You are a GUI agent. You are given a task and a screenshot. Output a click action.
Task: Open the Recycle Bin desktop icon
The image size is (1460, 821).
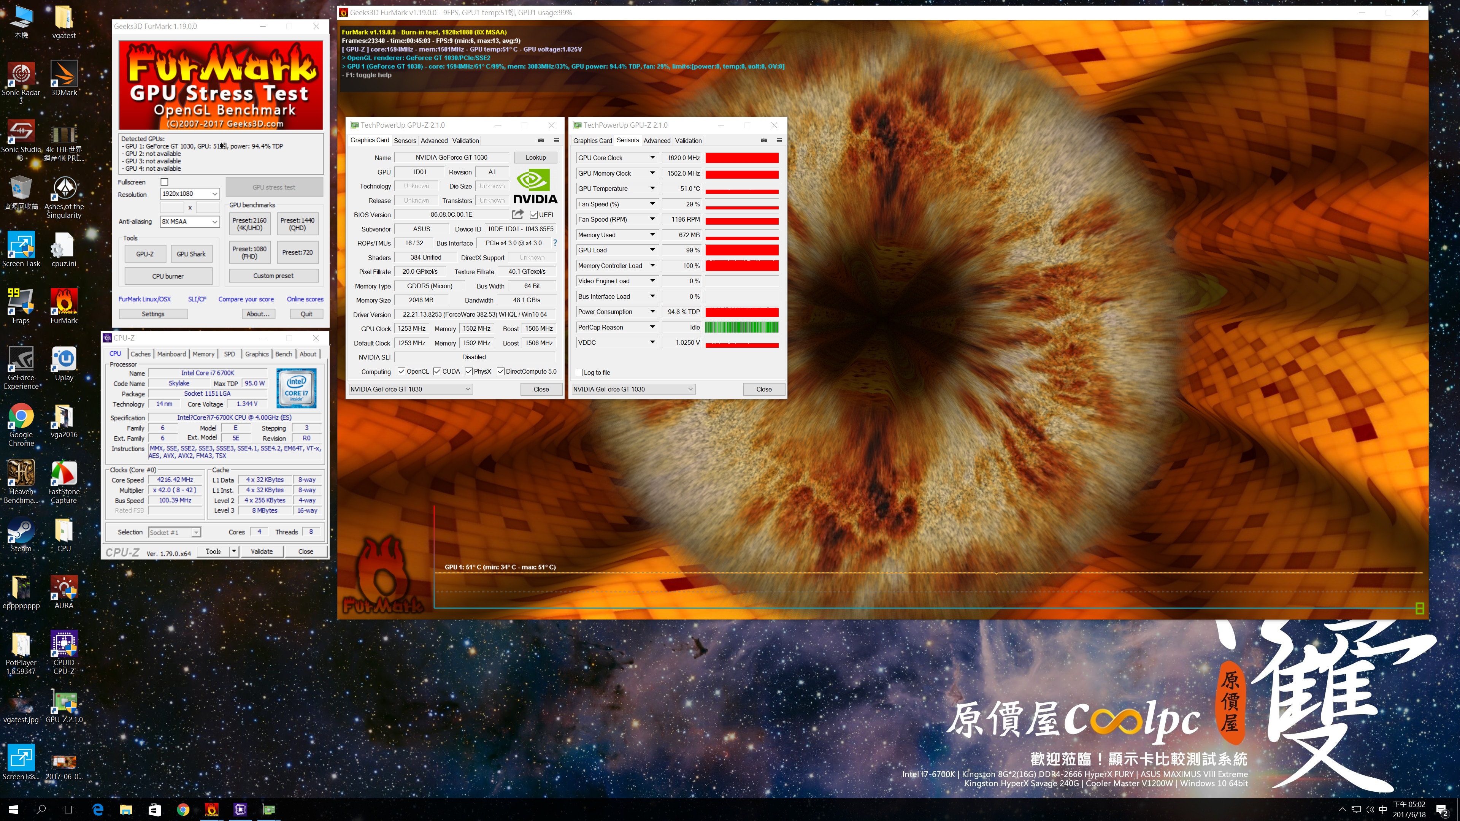click(x=21, y=193)
